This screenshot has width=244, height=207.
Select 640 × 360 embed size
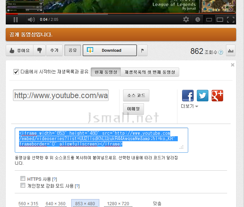pos(55,203)
